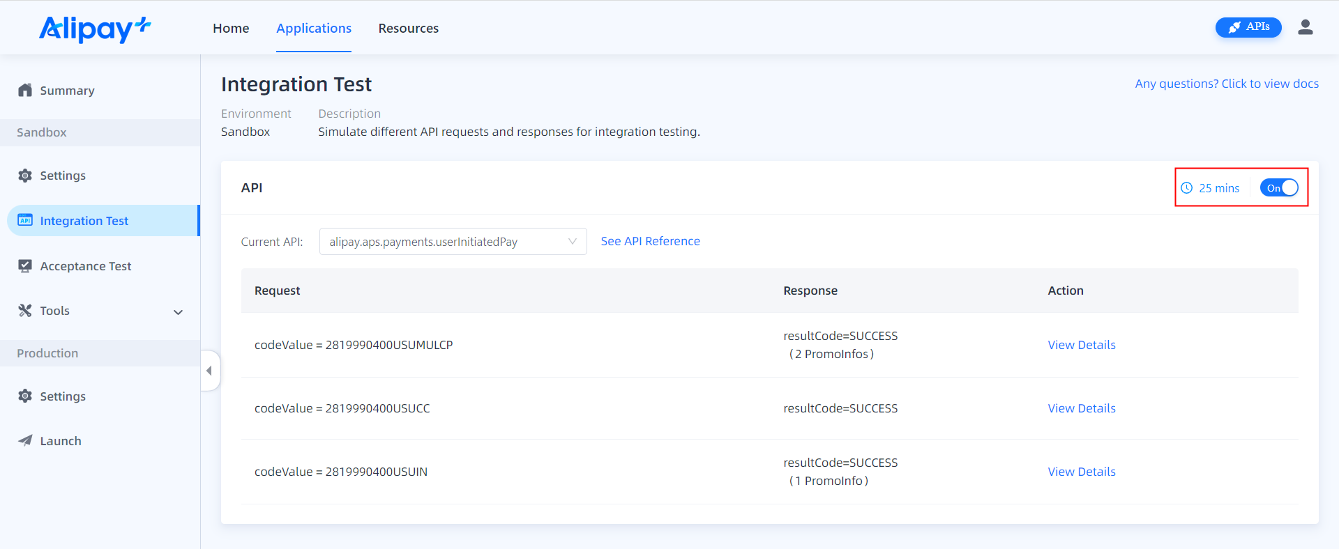This screenshot has height=549, width=1339.
Task: View Details for codeValue 2819990400USUMULCP
Action: point(1081,345)
